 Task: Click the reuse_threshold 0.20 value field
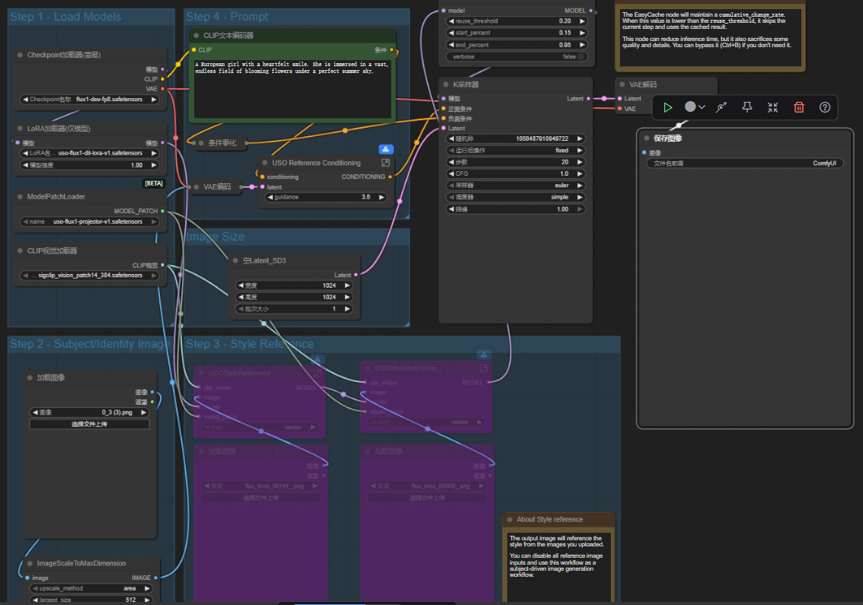[516, 21]
